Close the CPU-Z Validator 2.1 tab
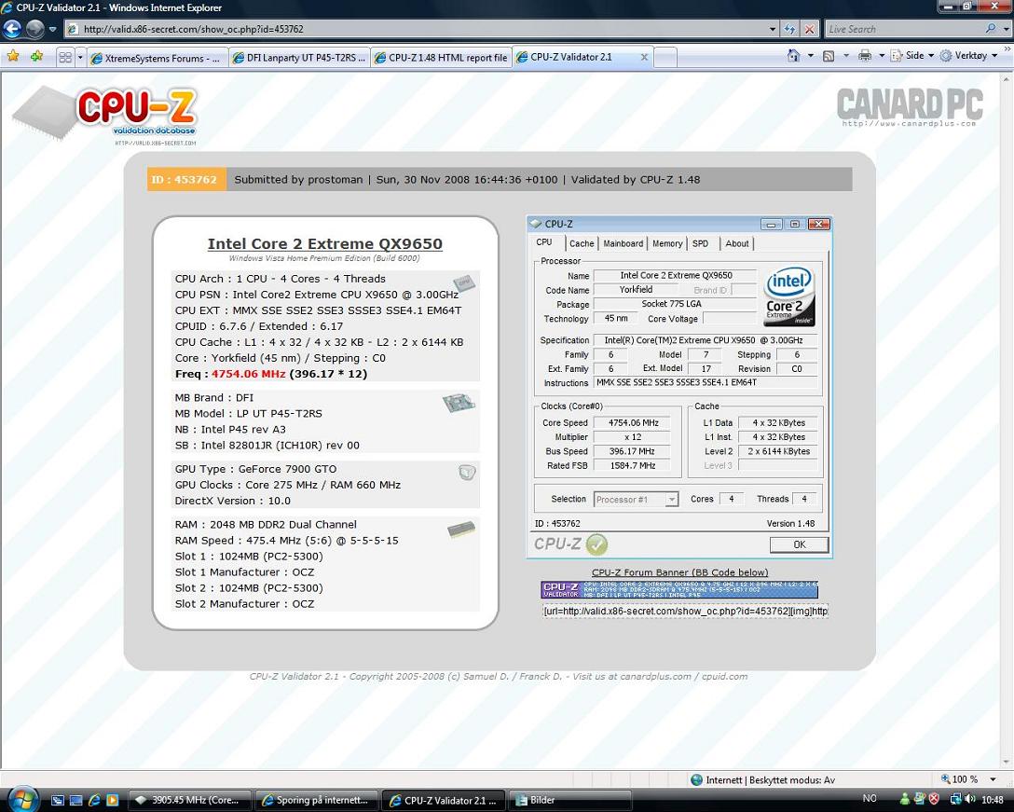Image resolution: width=1014 pixels, height=812 pixels. coord(644,57)
